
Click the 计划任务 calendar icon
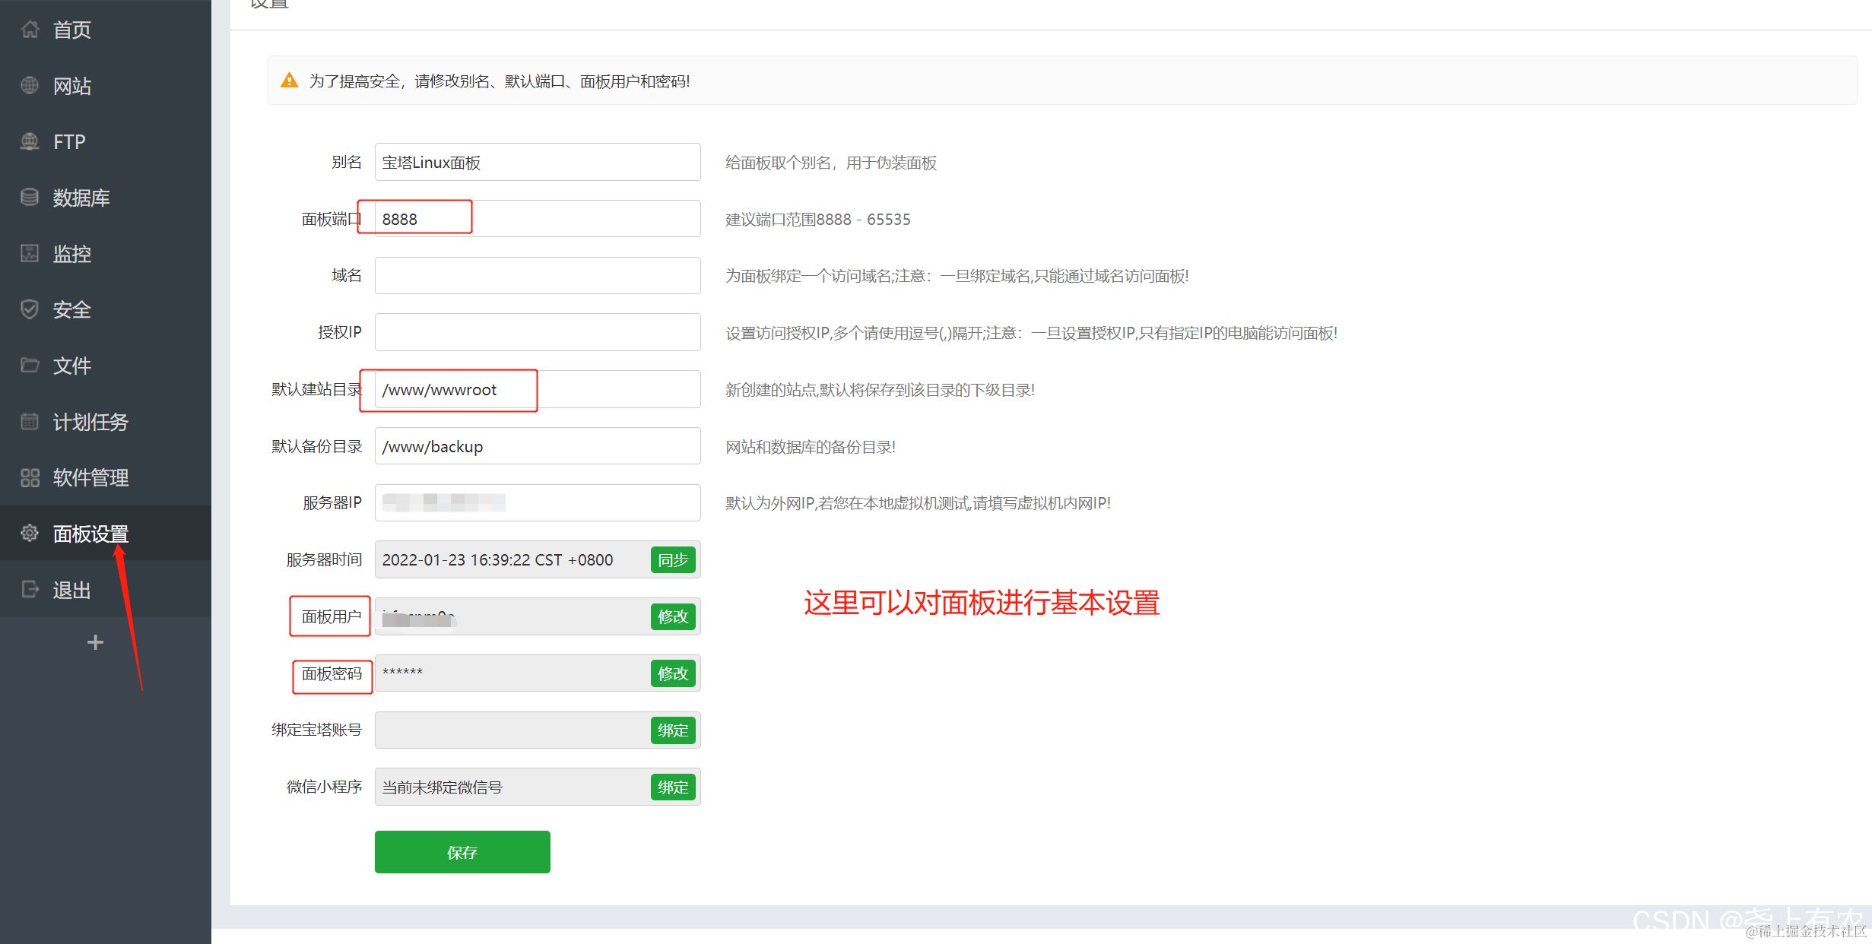coord(30,421)
